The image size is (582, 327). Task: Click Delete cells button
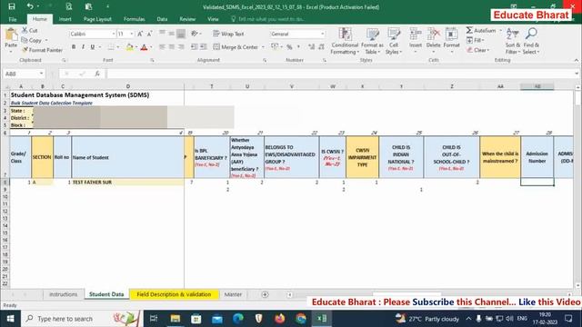click(433, 41)
